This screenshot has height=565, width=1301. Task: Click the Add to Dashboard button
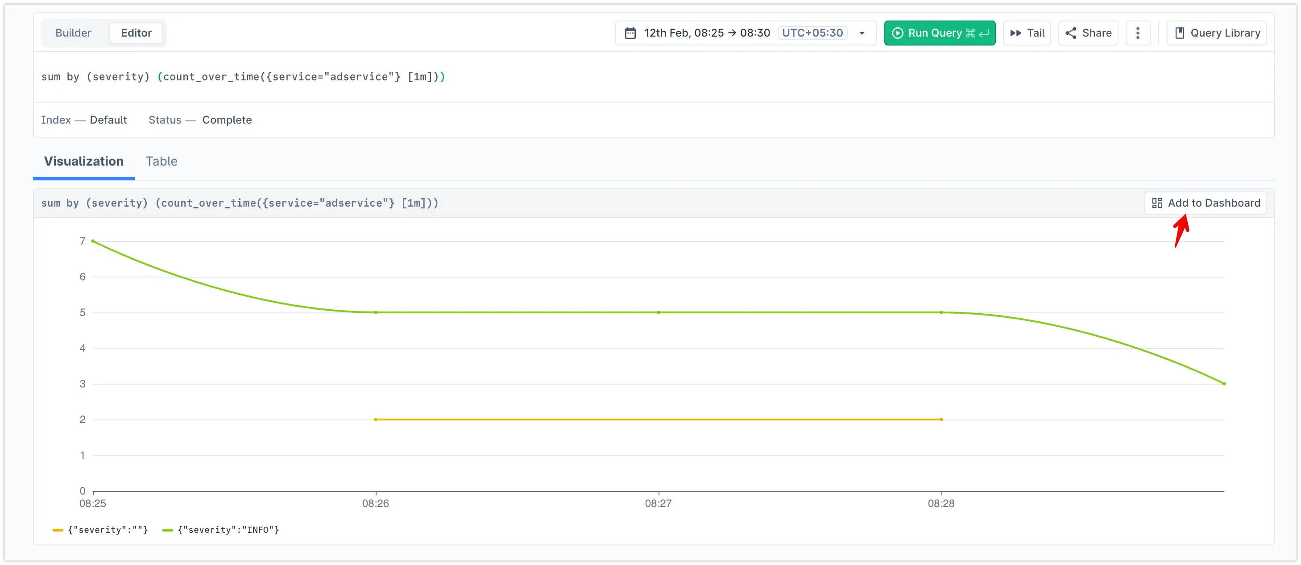click(1213, 203)
